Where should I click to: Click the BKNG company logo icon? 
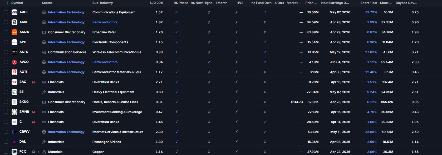tap(14, 102)
